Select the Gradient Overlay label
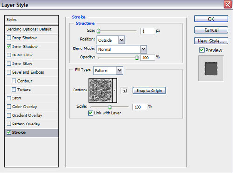Viewport: 233px width, 173px height. pos(27,115)
